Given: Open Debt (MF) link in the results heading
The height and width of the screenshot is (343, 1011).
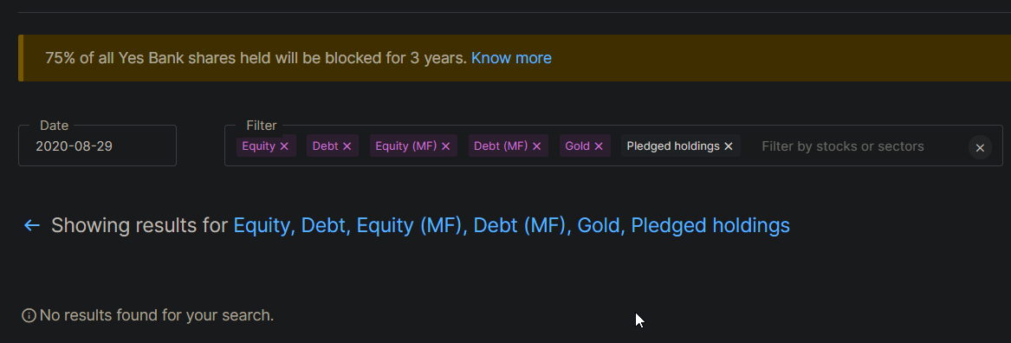Looking at the screenshot, I should click(520, 225).
